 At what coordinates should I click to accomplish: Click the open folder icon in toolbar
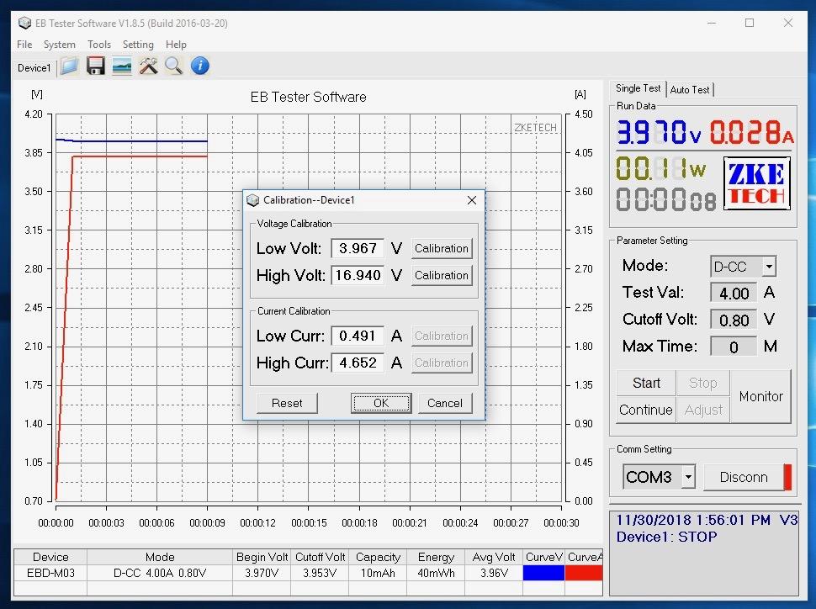click(69, 66)
